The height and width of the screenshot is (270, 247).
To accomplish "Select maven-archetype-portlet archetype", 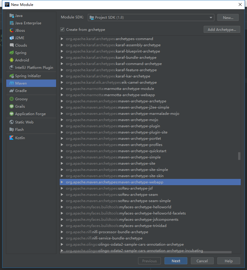I will [150, 139].
